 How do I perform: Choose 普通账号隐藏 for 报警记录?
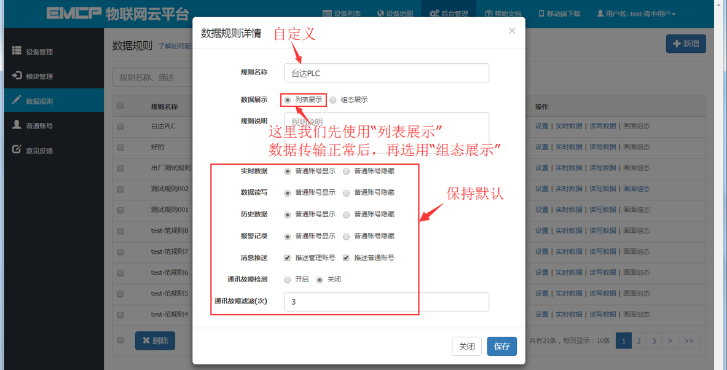(x=347, y=236)
